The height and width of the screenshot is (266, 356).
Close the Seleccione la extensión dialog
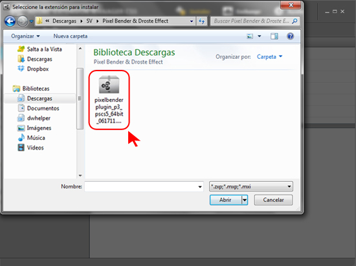tap(291, 5)
